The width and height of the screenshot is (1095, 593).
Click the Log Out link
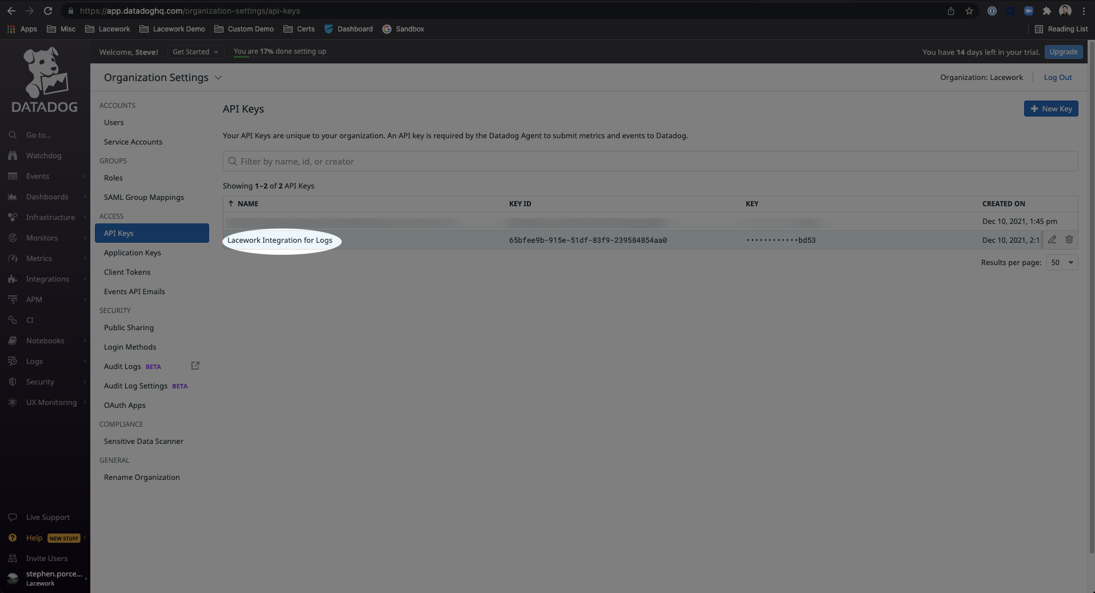(x=1057, y=77)
